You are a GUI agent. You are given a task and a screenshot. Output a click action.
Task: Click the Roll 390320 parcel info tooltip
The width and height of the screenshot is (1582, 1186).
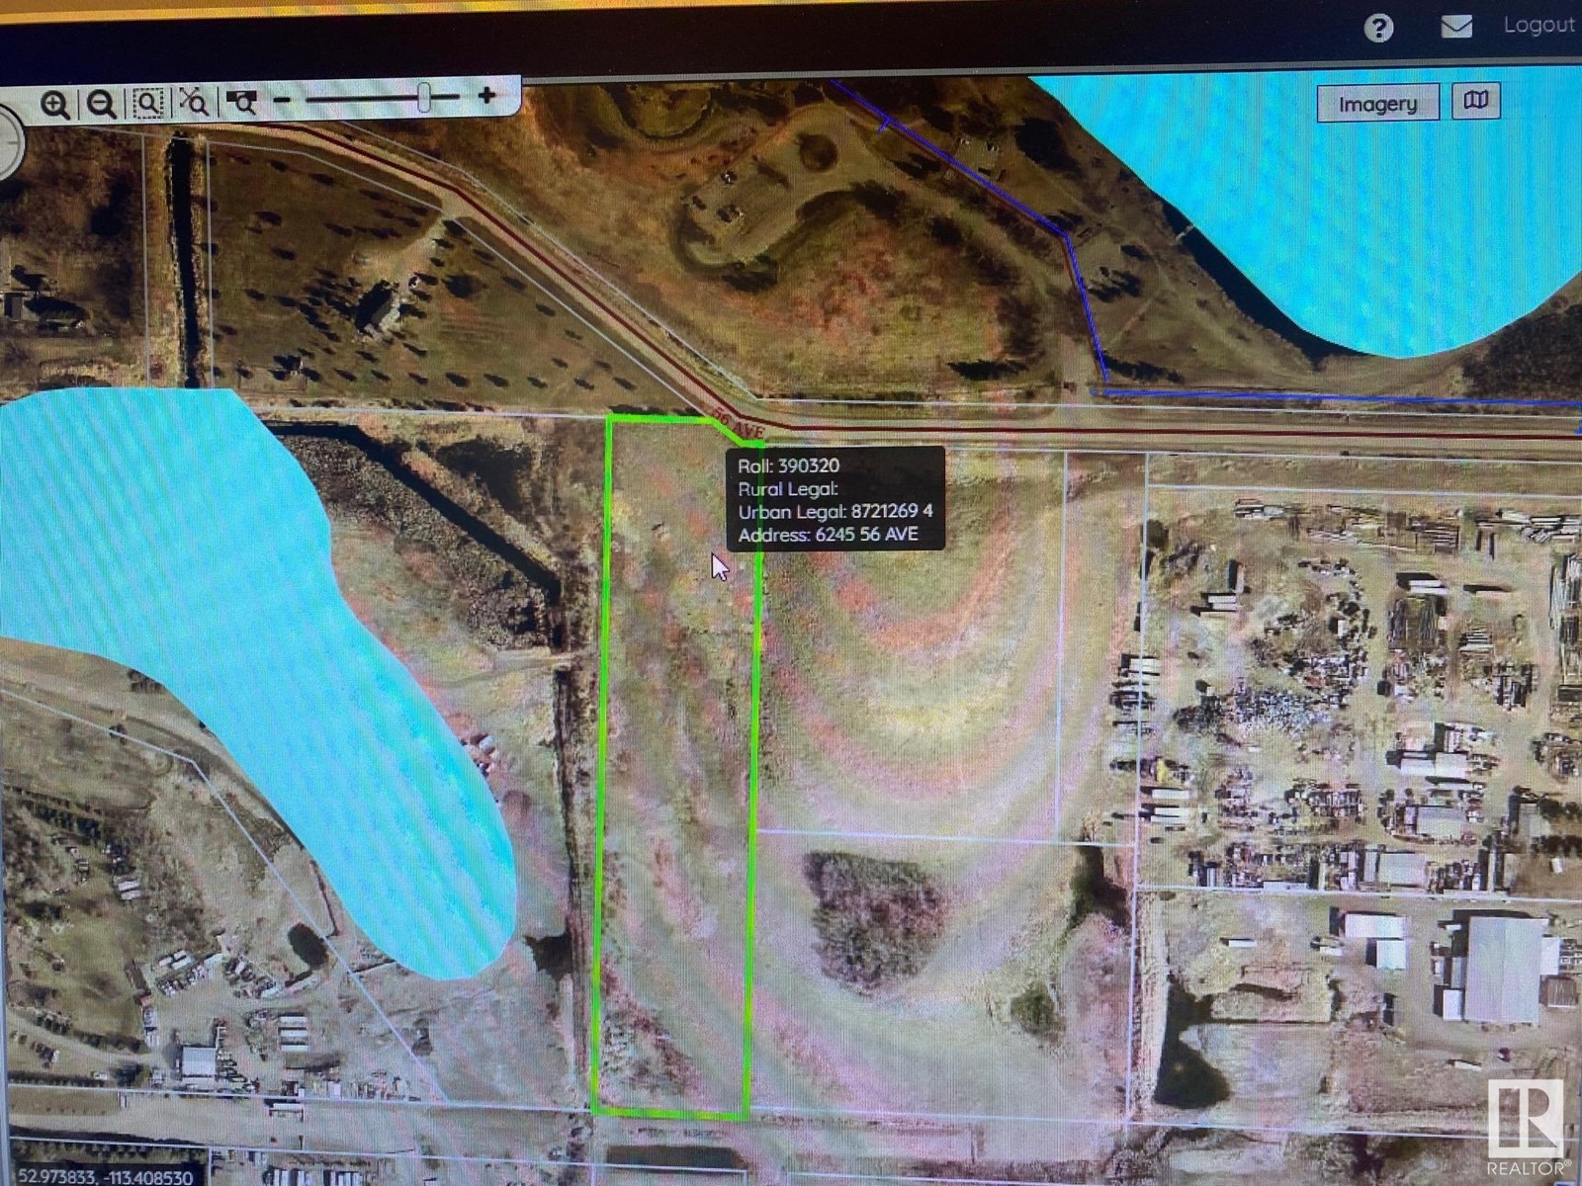pos(835,499)
